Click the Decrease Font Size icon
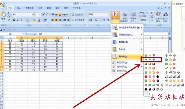This screenshot has width=185, height=109. 47,15
